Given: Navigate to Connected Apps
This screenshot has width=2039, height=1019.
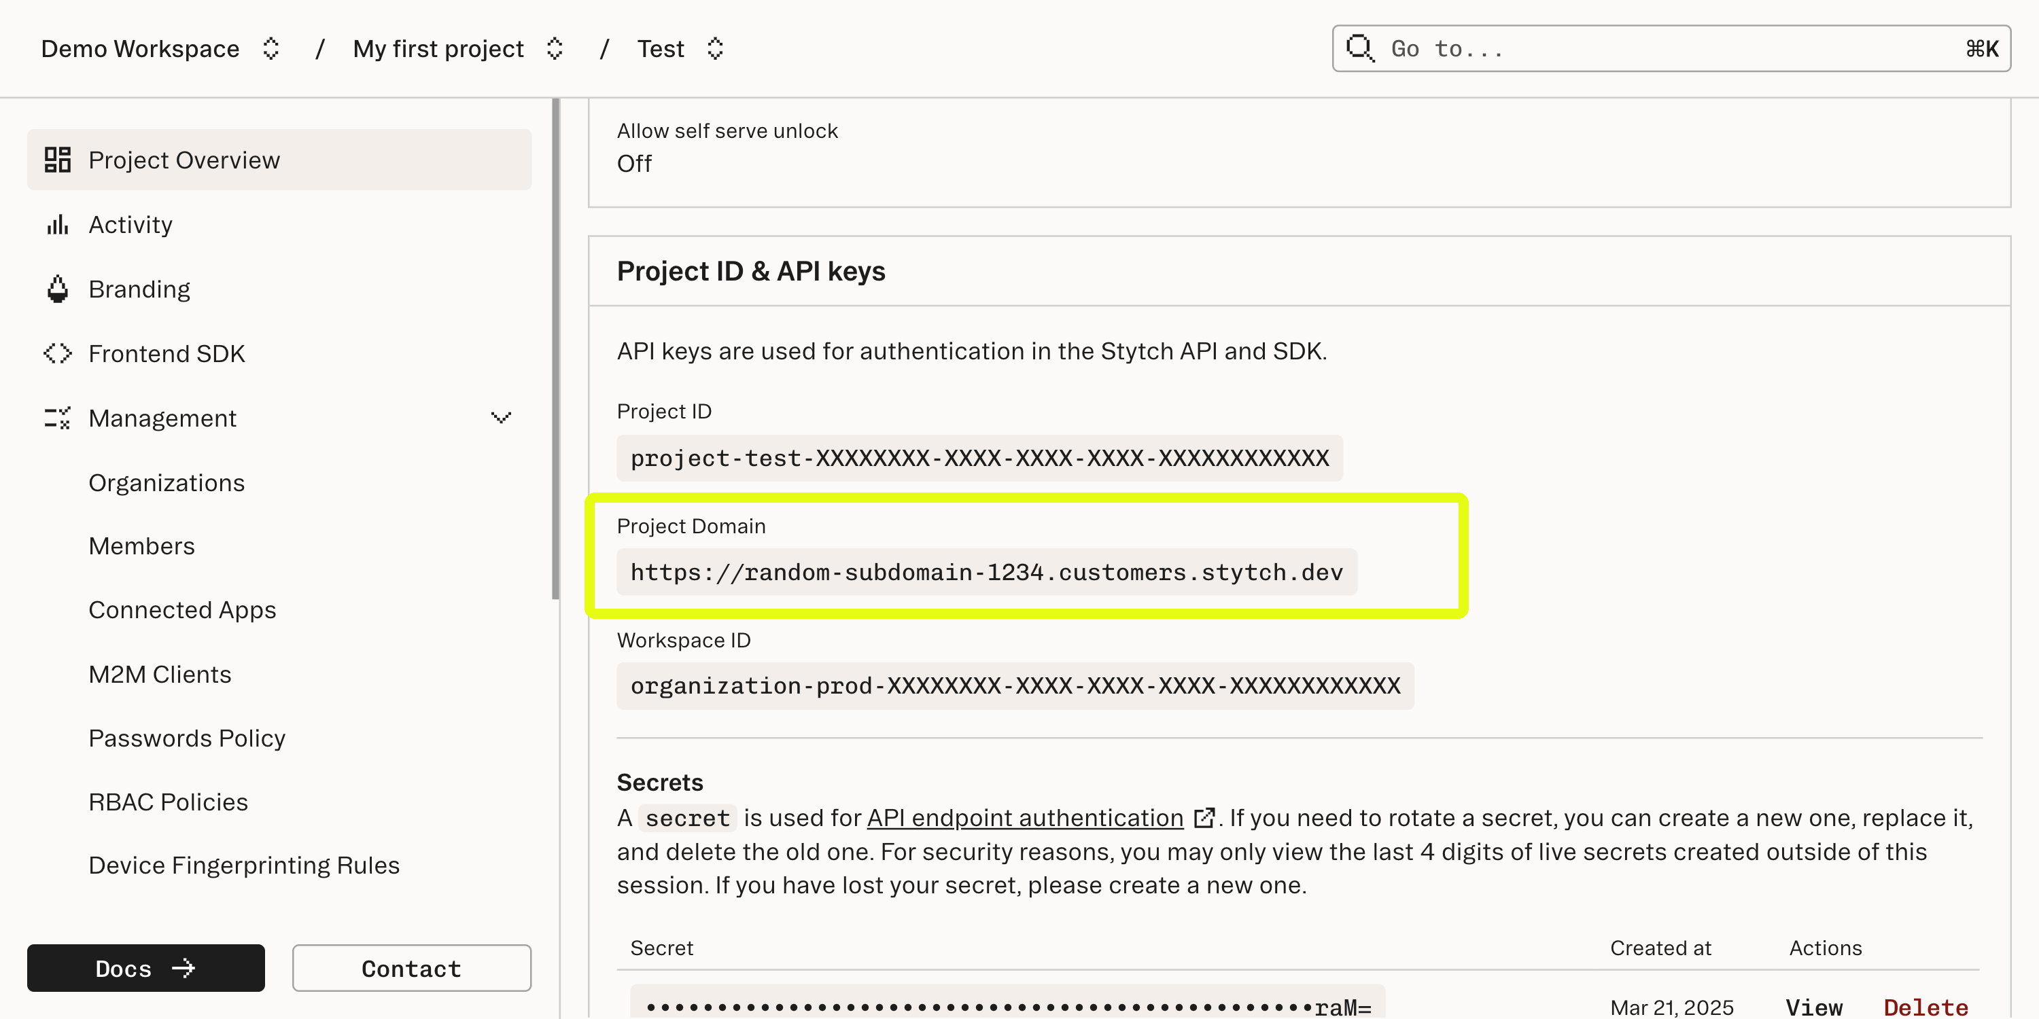Looking at the screenshot, I should tap(182, 610).
